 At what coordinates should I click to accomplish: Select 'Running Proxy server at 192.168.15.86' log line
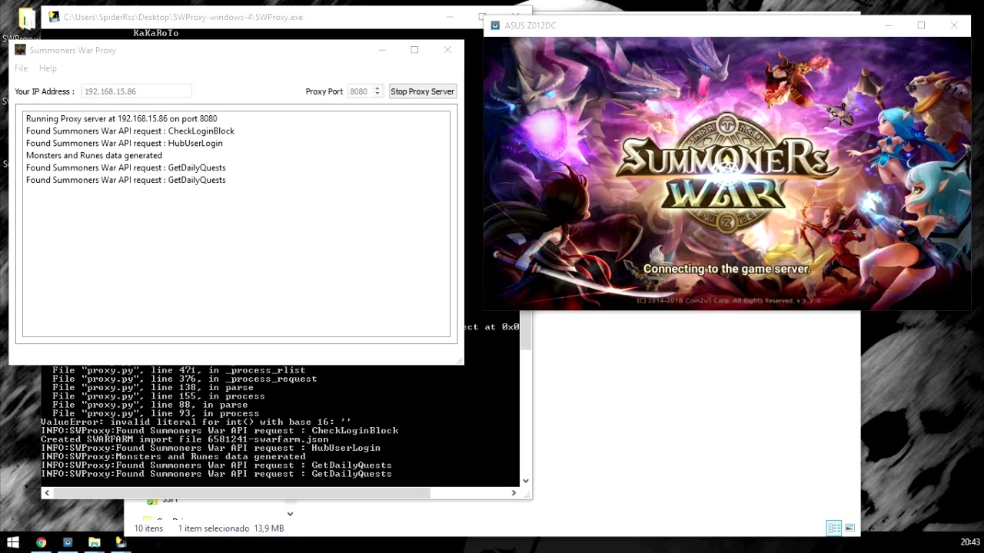tap(121, 118)
